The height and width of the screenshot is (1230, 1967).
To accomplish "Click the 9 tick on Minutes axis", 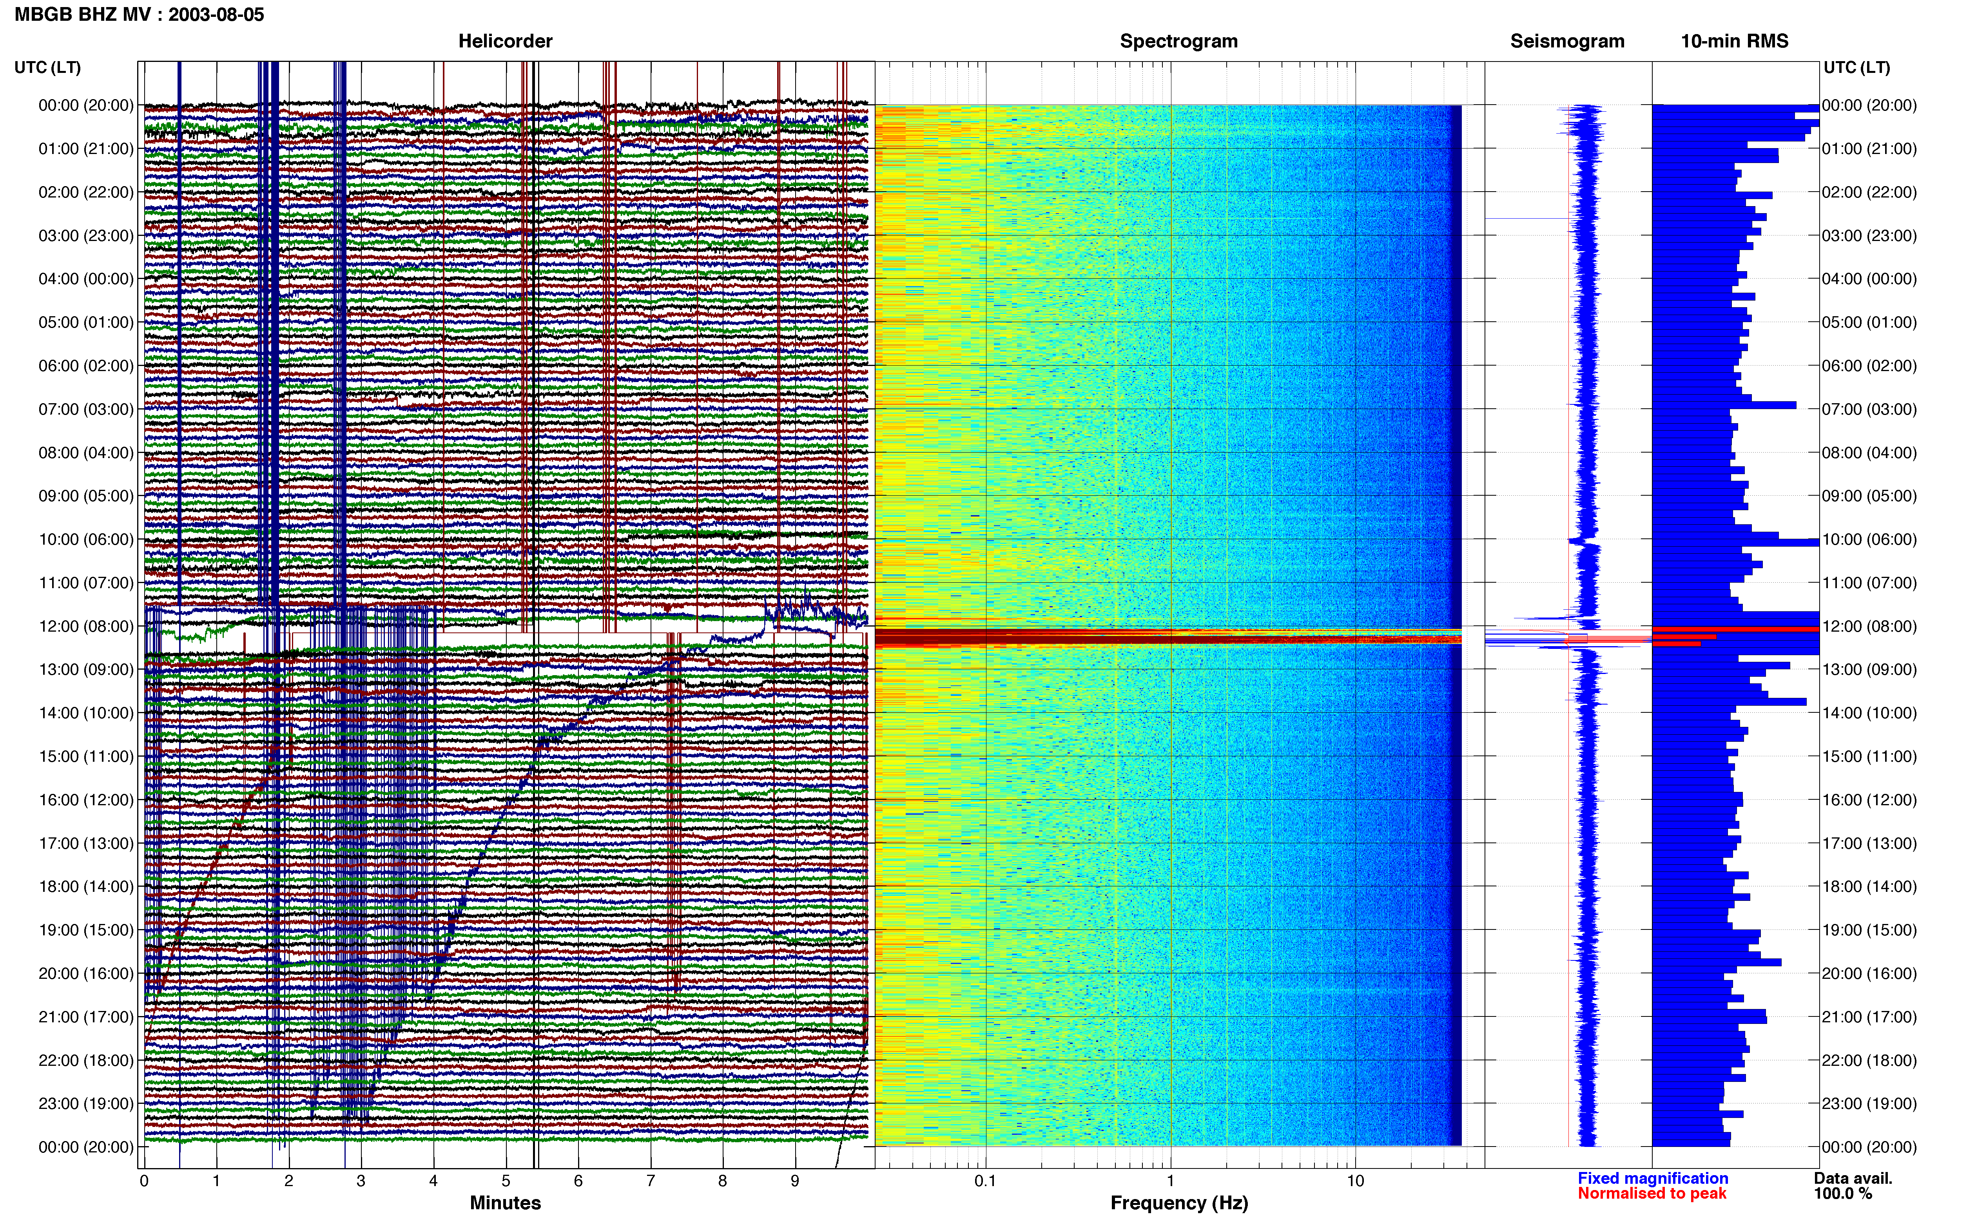I will pos(795,1181).
